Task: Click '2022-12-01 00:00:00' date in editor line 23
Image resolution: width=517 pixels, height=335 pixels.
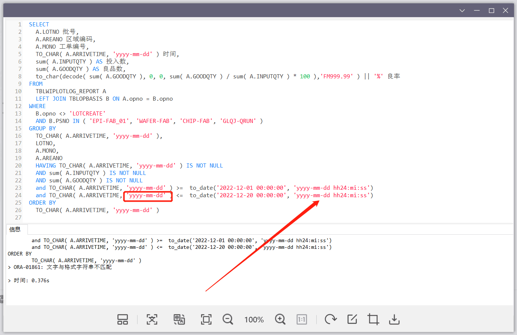Action: tap(252, 188)
